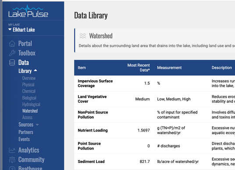Viewport: 235px width, 170px height.
Task: Open the Events link
Action: coord(24,139)
